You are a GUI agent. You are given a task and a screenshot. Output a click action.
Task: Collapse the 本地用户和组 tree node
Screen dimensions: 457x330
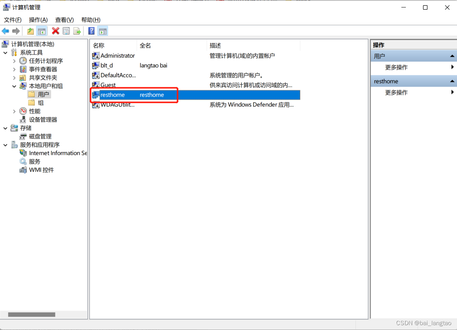point(15,86)
